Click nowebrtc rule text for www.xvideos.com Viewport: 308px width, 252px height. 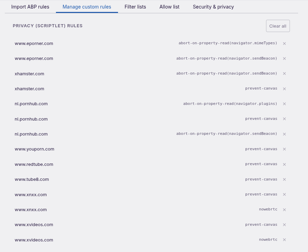click(x=268, y=240)
